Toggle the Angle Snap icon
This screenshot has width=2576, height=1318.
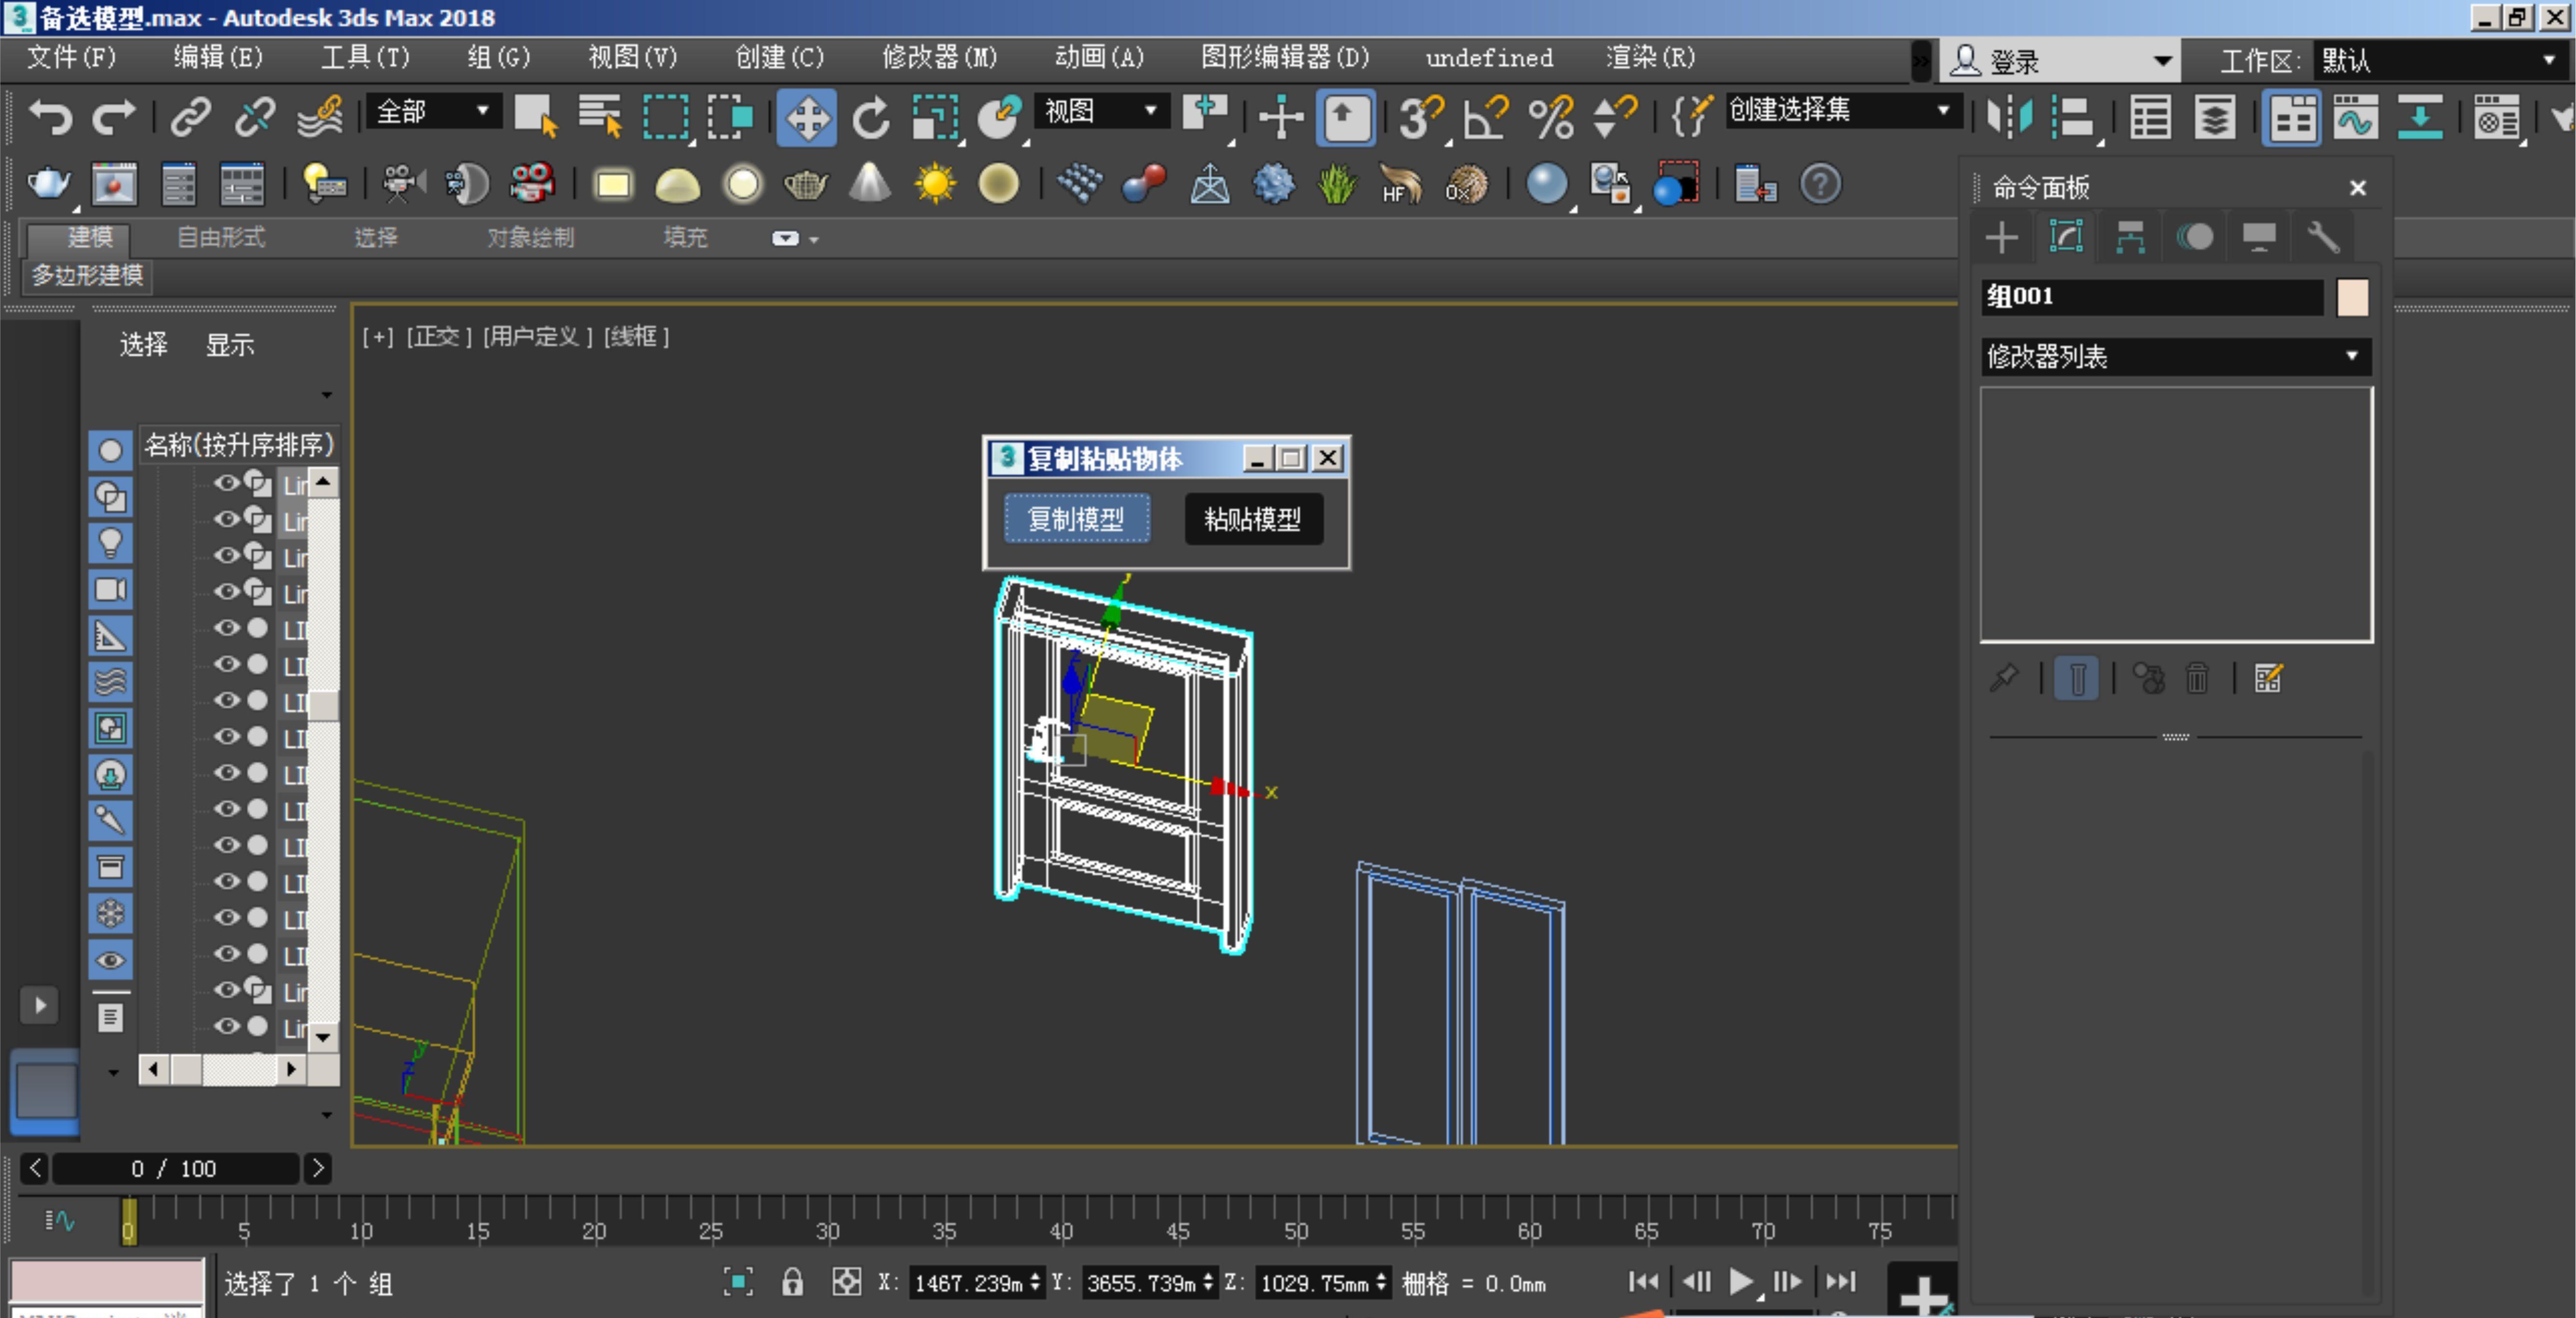click(1485, 118)
